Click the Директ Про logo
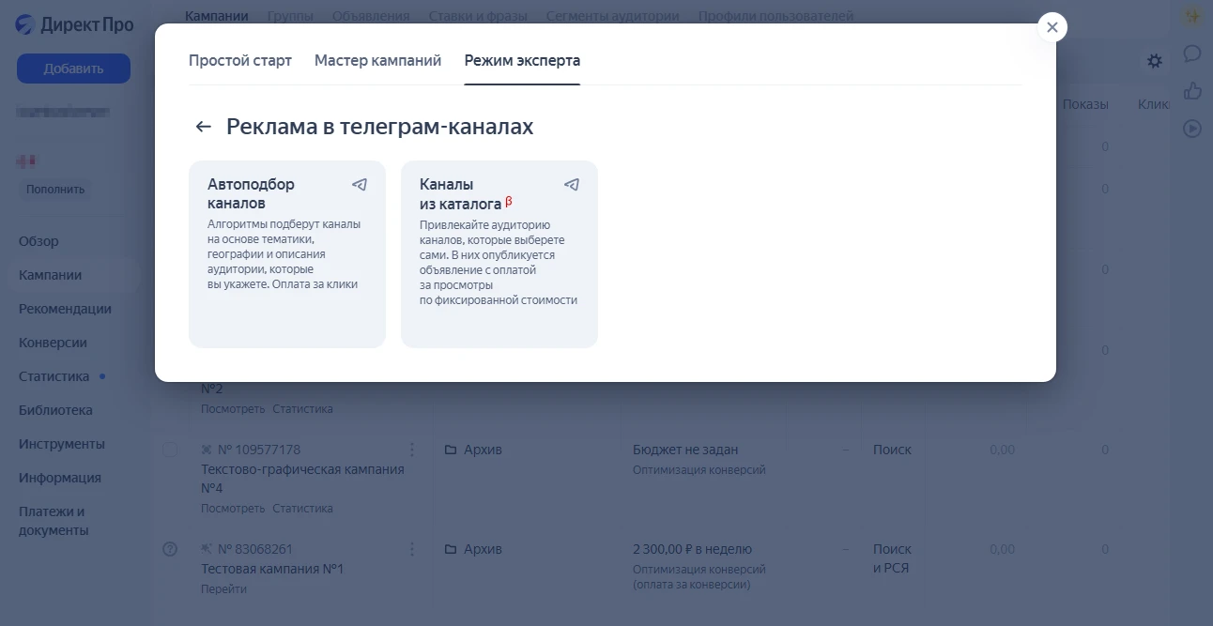 71,23
